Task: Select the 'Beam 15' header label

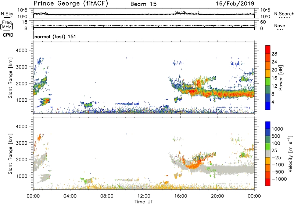Action: (143, 4)
